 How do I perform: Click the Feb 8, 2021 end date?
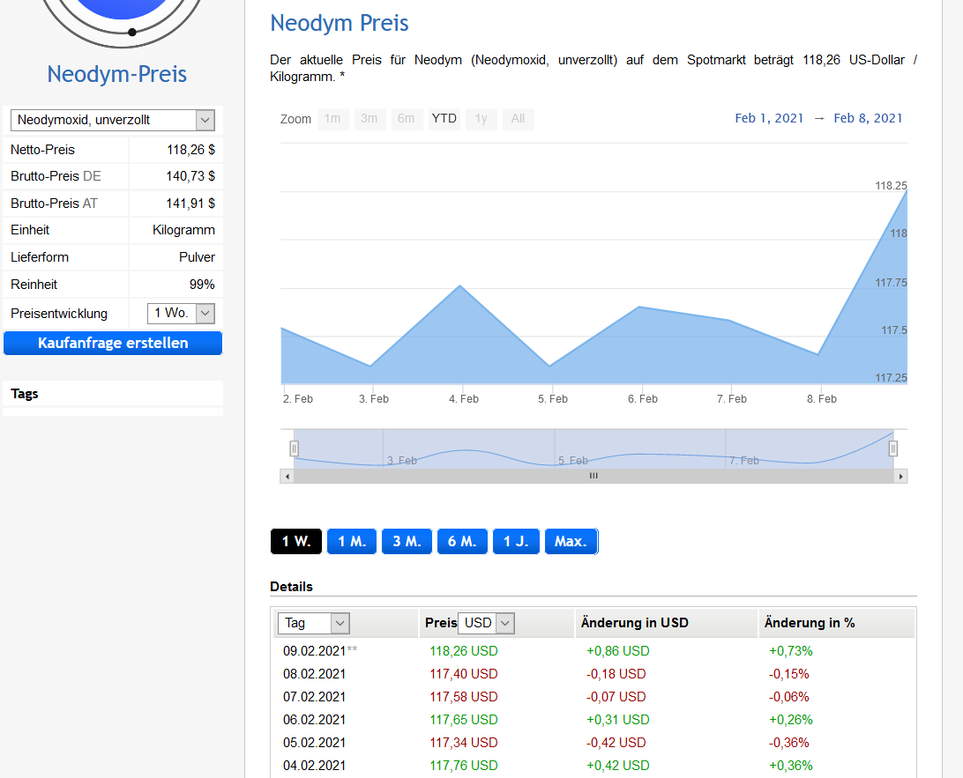(x=868, y=118)
